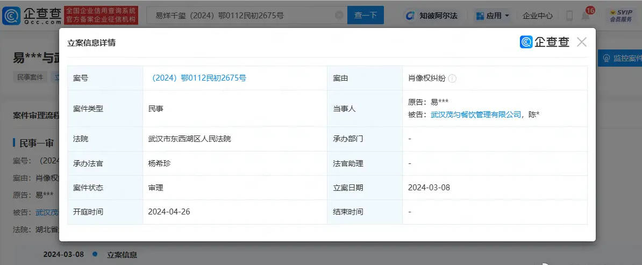The image size is (642, 265).
Task: Select the 民事一审 section heading
Action: click(x=35, y=143)
